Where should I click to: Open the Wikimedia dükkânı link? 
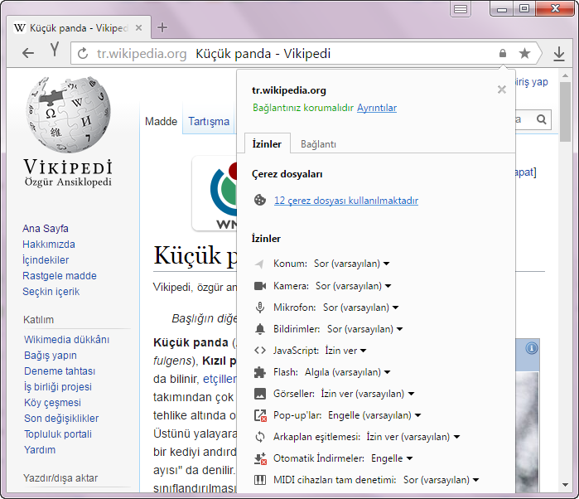pyautogui.click(x=66, y=339)
